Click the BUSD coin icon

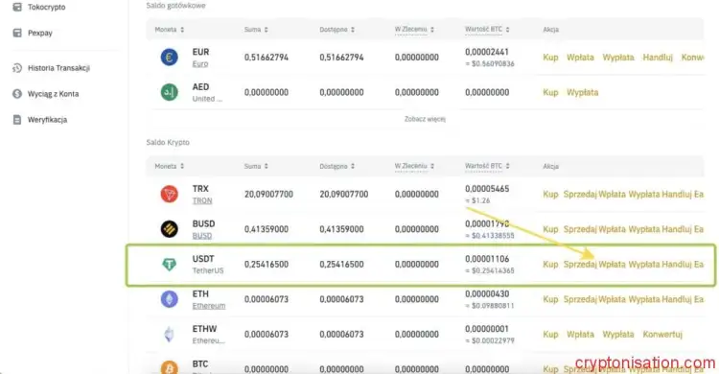[x=169, y=229]
